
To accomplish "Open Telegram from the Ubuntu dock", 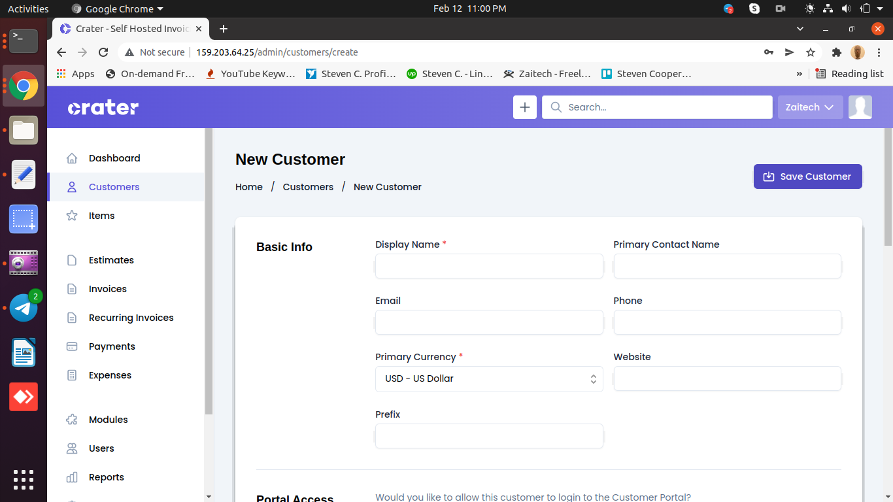I will coord(24,308).
